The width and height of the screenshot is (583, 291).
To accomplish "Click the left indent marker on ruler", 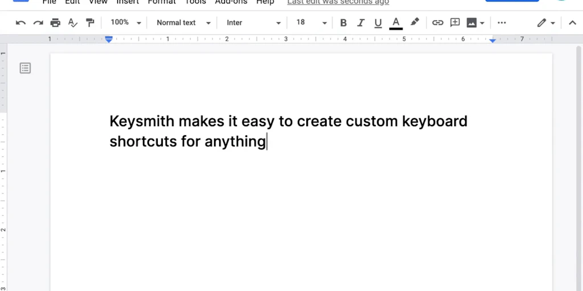I will pos(109,39).
